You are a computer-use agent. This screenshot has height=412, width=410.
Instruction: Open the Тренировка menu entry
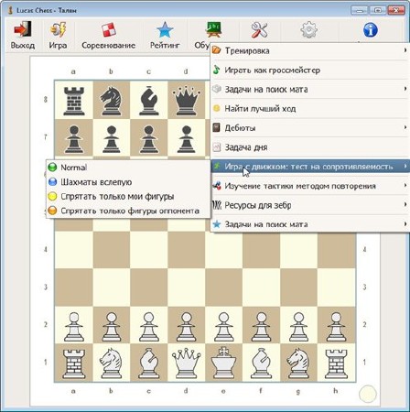click(310, 50)
